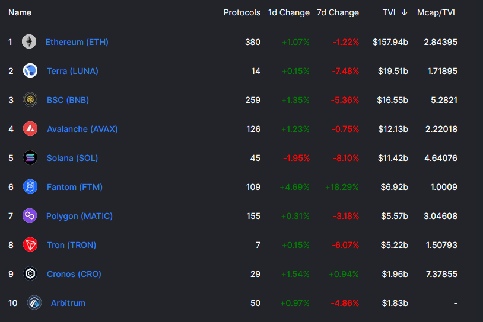Sort by Protocols column header
Screen dimensions: 483x322
[x=241, y=12]
